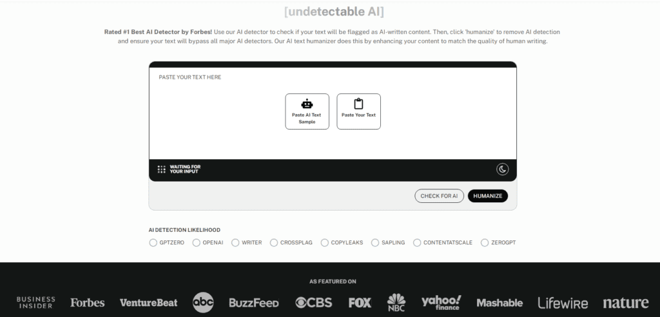Open the Yahoo Finance logo link
The image size is (660, 317).
(442, 302)
